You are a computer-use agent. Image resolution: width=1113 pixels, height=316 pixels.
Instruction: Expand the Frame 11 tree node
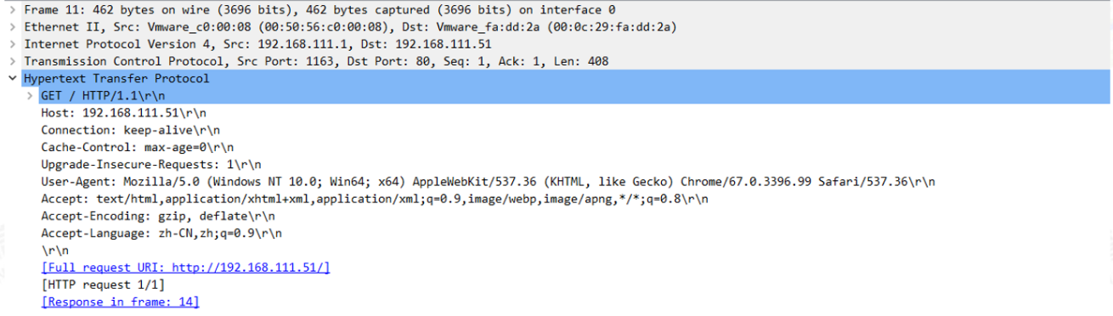(11, 11)
